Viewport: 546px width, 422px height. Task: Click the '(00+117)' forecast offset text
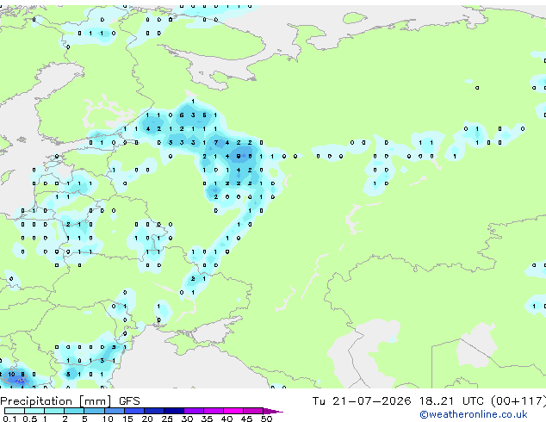(x=518, y=401)
